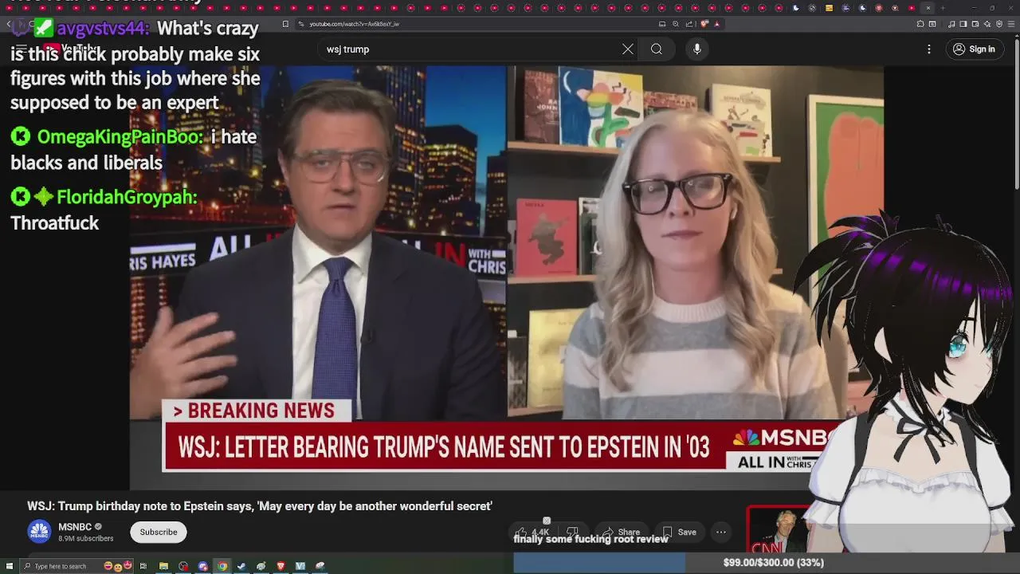Open Brave browser from taskbar
Screen dimensions: 1020x574
click(280, 566)
